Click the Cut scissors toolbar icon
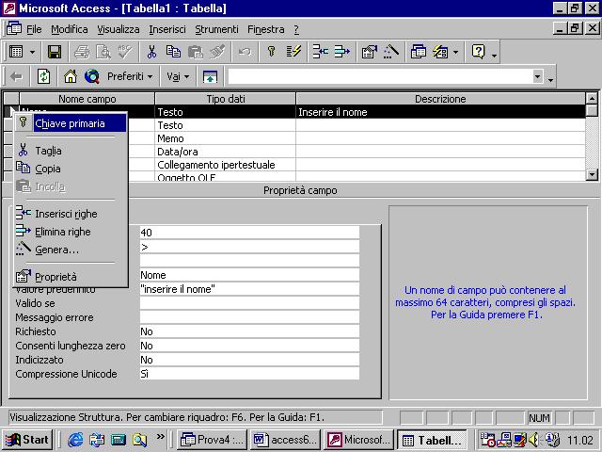The height and width of the screenshot is (452, 602). pyautogui.click(x=152, y=52)
